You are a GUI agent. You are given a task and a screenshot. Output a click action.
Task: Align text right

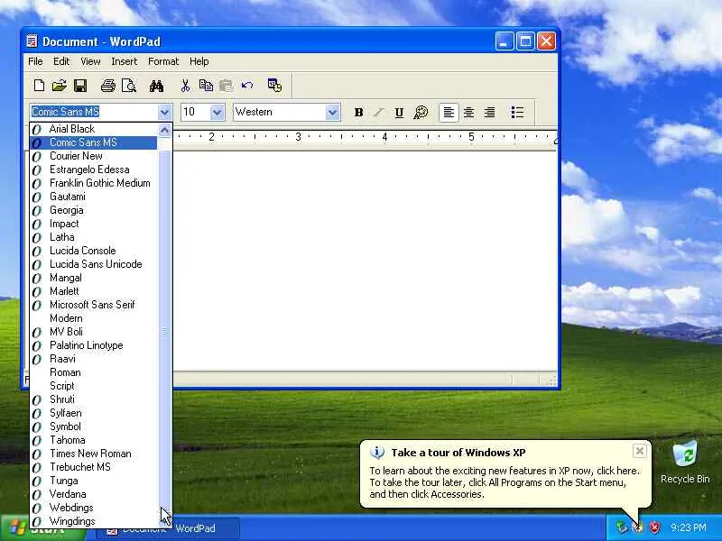(489, 112)
